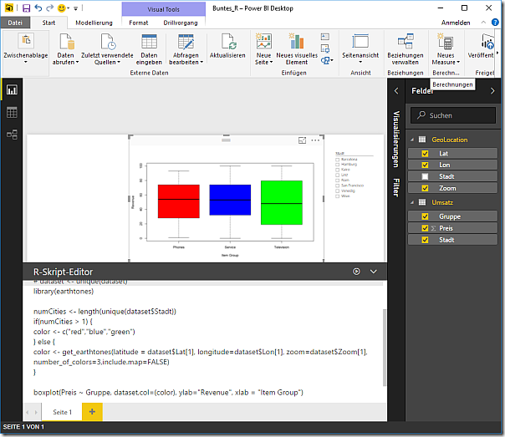This screenshot has height=437, width=505.
Task: Open Daten eingeben to enter data
Action: [x=149, y=49]
